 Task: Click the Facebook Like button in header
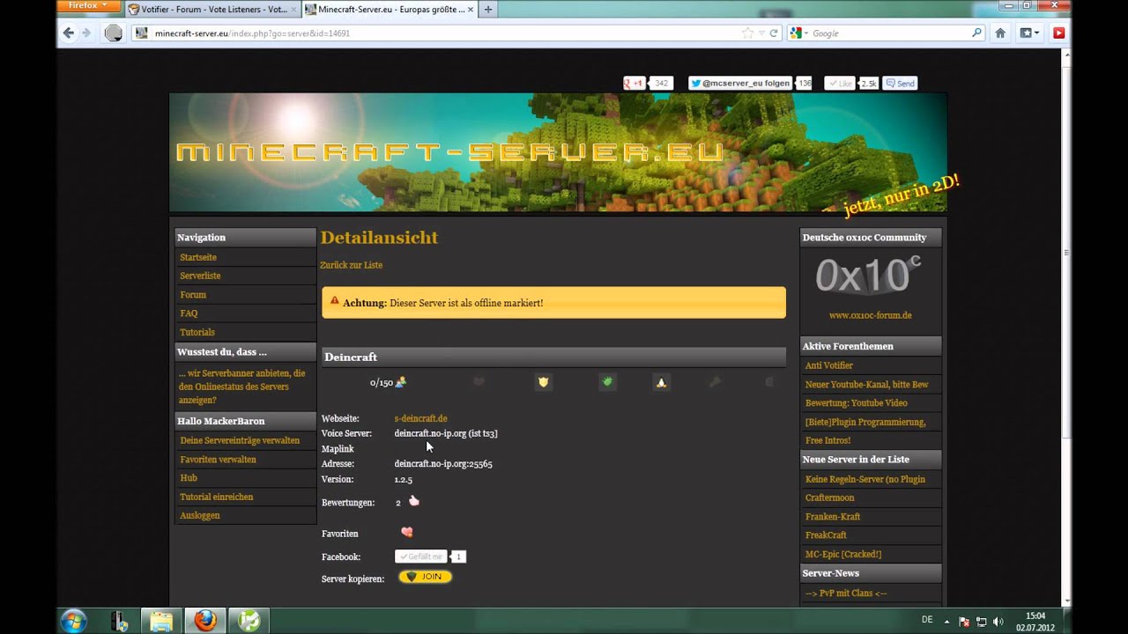pyautogui.click(x=840, y=83)
